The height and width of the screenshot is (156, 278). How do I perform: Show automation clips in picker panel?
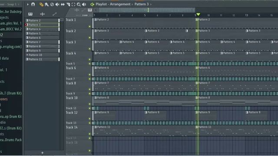point(55,14)
